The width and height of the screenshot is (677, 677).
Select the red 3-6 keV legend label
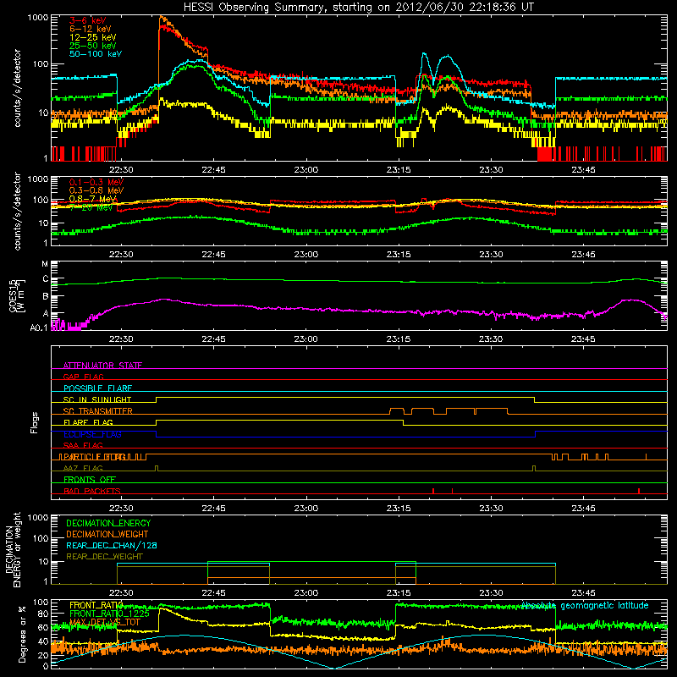88,20
